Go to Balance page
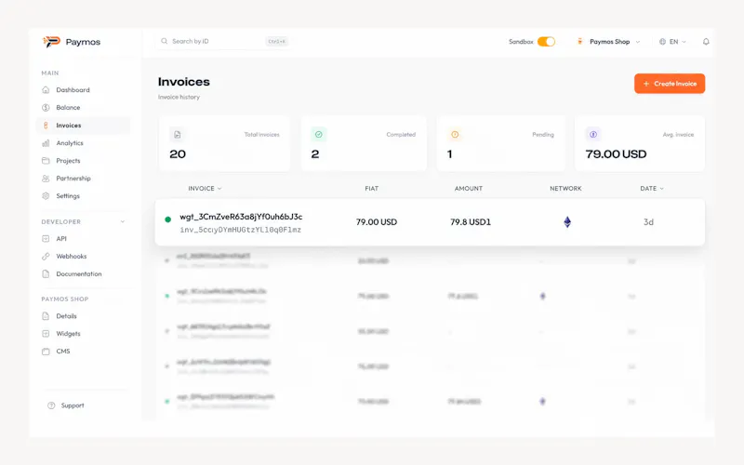This screenshot has height=465, width=744. pos(83,108)
